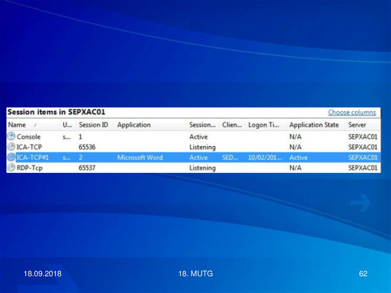The width and height of the screenshot is (391, 293).
Task: Click the Console session icon
Action: pos(11,136)
